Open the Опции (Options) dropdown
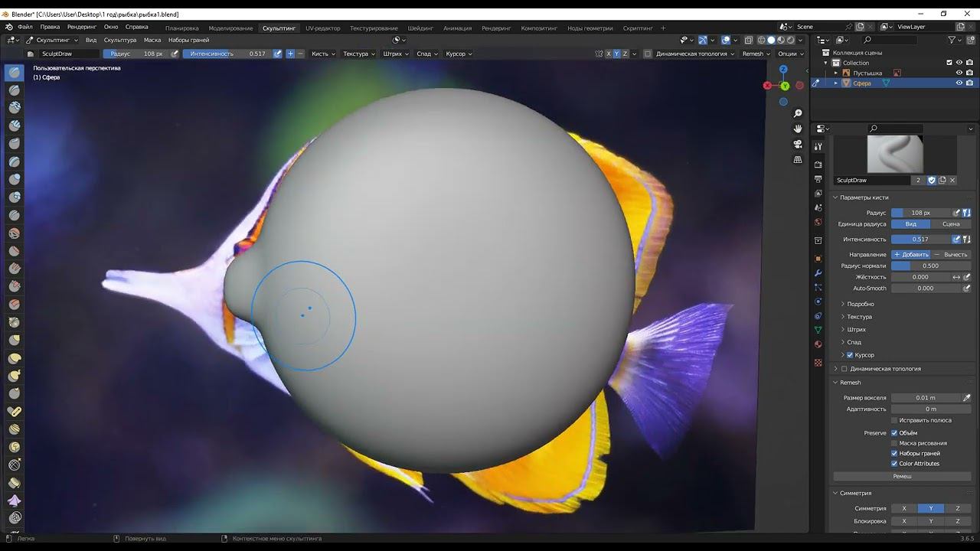Image resolution: width=980 pixels, height=551 pixels. coord(790,54)
